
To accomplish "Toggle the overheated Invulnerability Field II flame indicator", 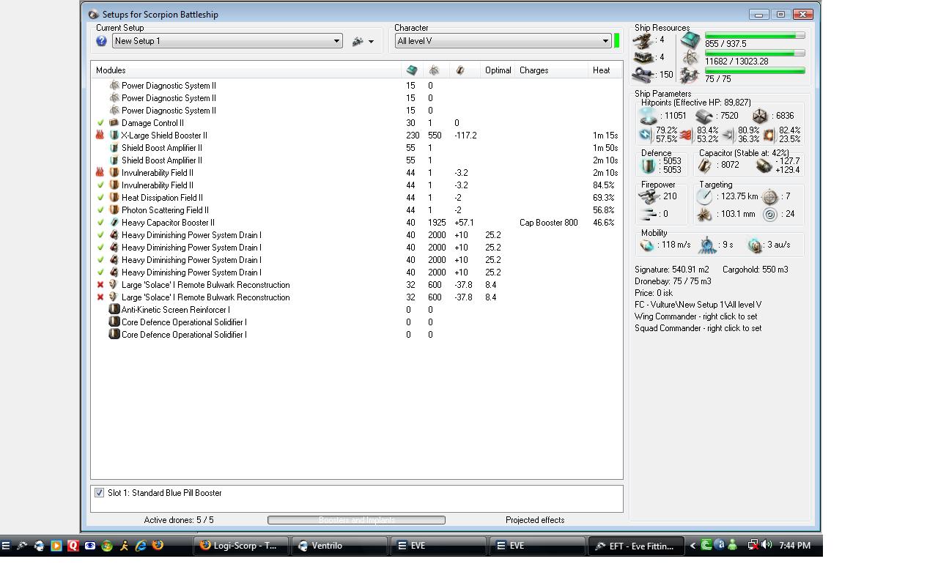I will click(100, 173).
